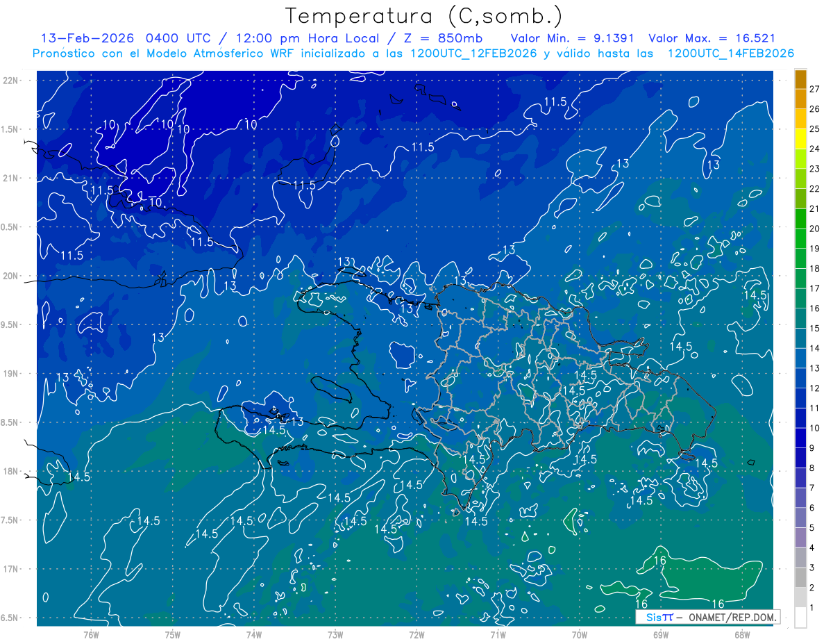This screenshot has height=644, width=833.
Task: Click the initialization stamp '1200UTC_12FEB2026'
Action: [x=473, y=53]
